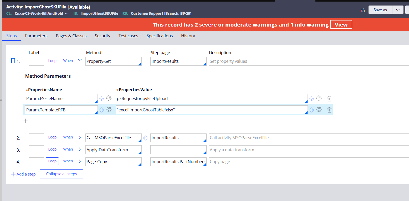This screenshot has height=201, width=409.
Task: Open MSOParseExcelFile rule via target icon
Action: point(145,138)
